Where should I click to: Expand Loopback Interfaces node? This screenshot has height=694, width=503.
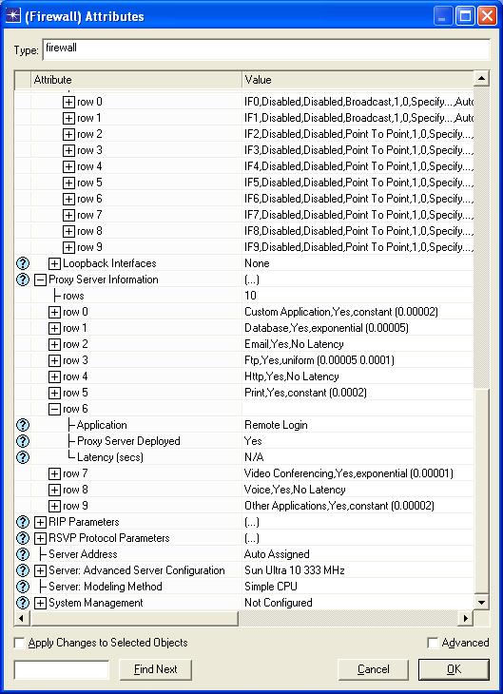(54, 263)
